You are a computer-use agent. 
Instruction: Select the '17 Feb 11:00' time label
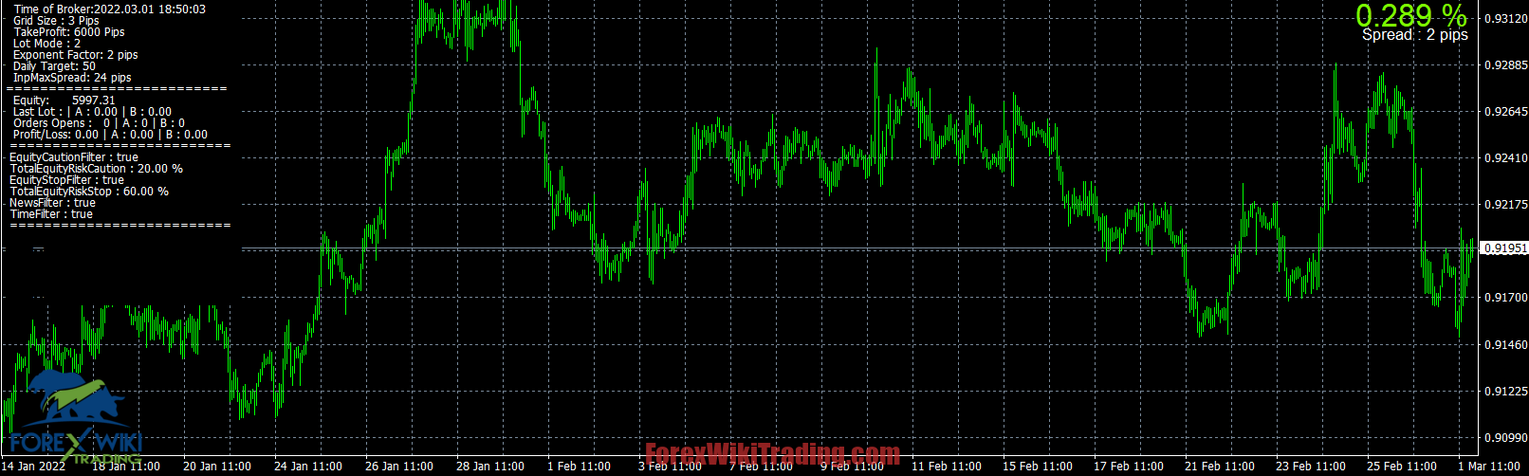coord(1129,467)
